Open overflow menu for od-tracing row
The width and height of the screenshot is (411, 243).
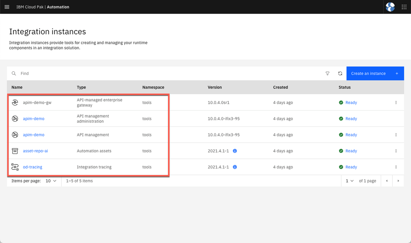[396, 167]
